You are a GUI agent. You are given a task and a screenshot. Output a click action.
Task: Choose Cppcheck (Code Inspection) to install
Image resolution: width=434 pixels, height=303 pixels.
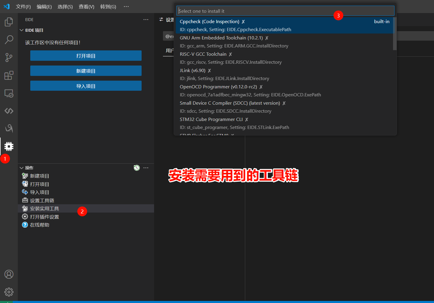pos(284,25)
